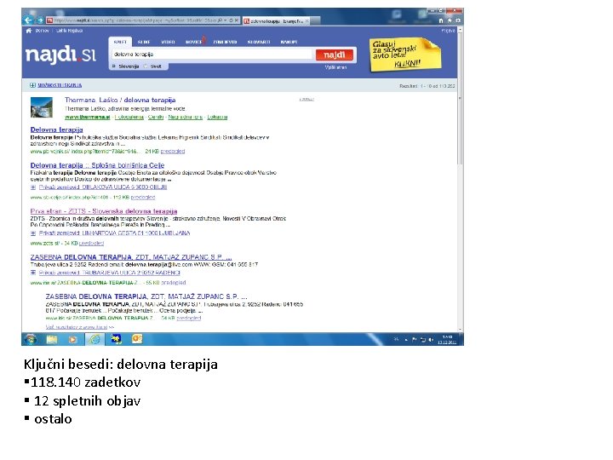
Task: Select the NOVICE search tab
Action: (x=194, y=42)
